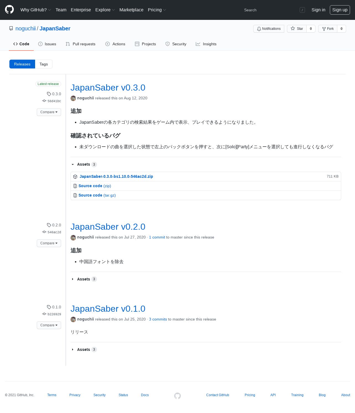
Task: Click noguchii avatar on v0.1.0 release
Action: click(73, 319)
